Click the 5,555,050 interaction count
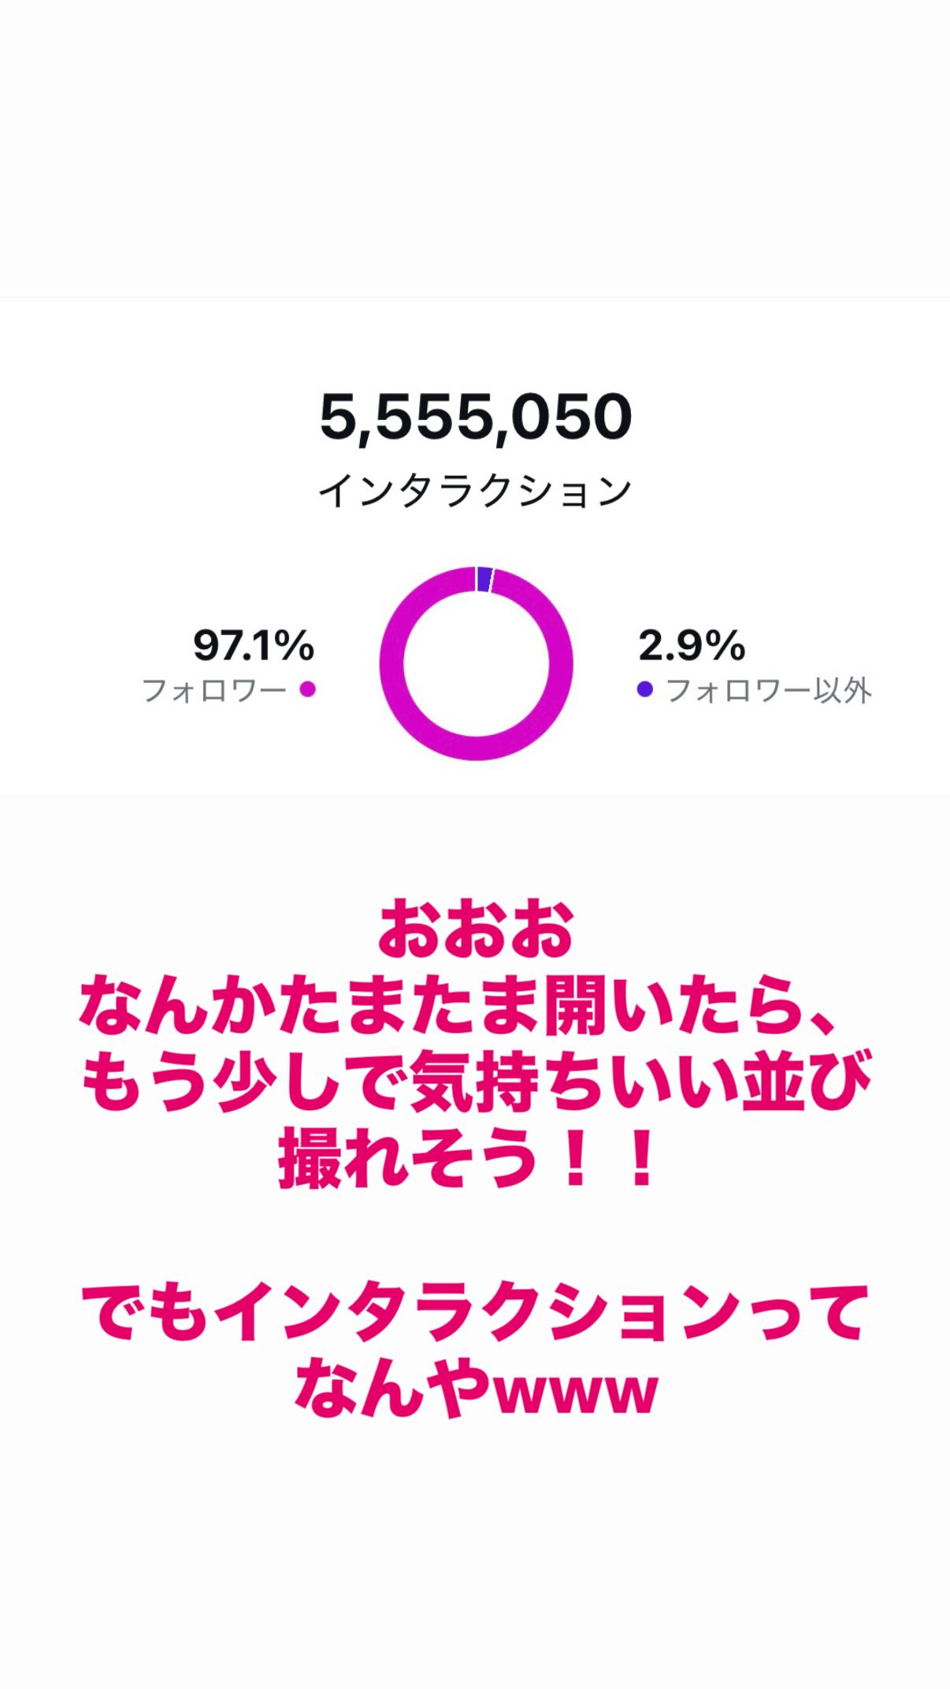The height and width of the screenshot is (1689, 950). click(x=475, y=418)
